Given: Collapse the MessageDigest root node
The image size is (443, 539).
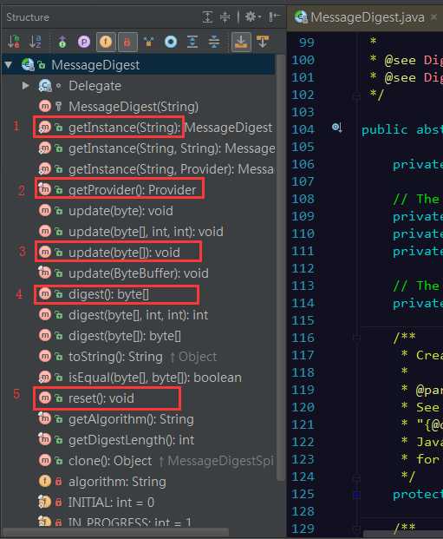Looking at the screenshot, I should (9, 64).
